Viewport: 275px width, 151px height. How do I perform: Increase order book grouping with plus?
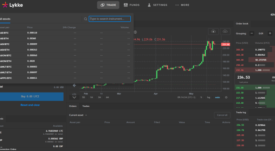click(270, 33)
